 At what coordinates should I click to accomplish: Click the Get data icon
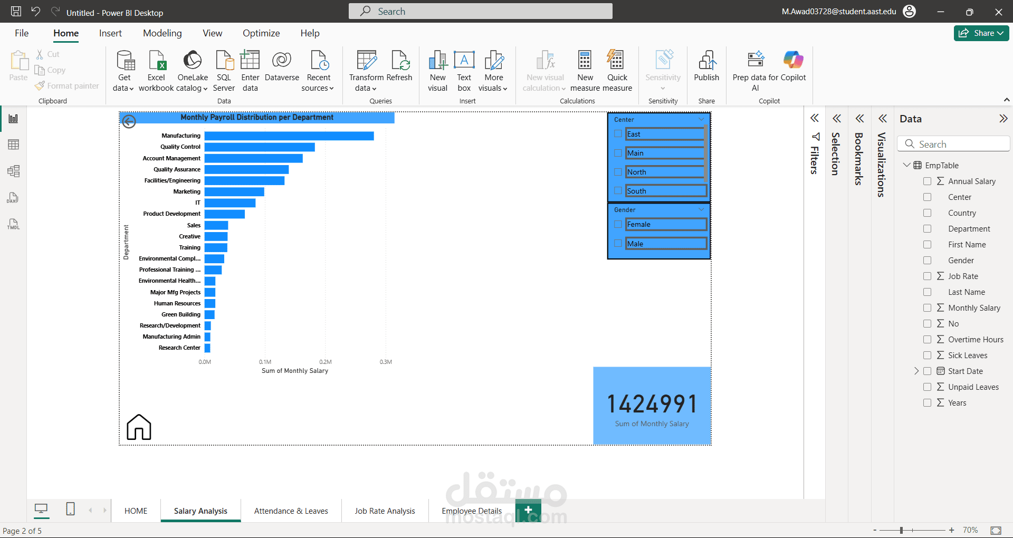point(125,61)
